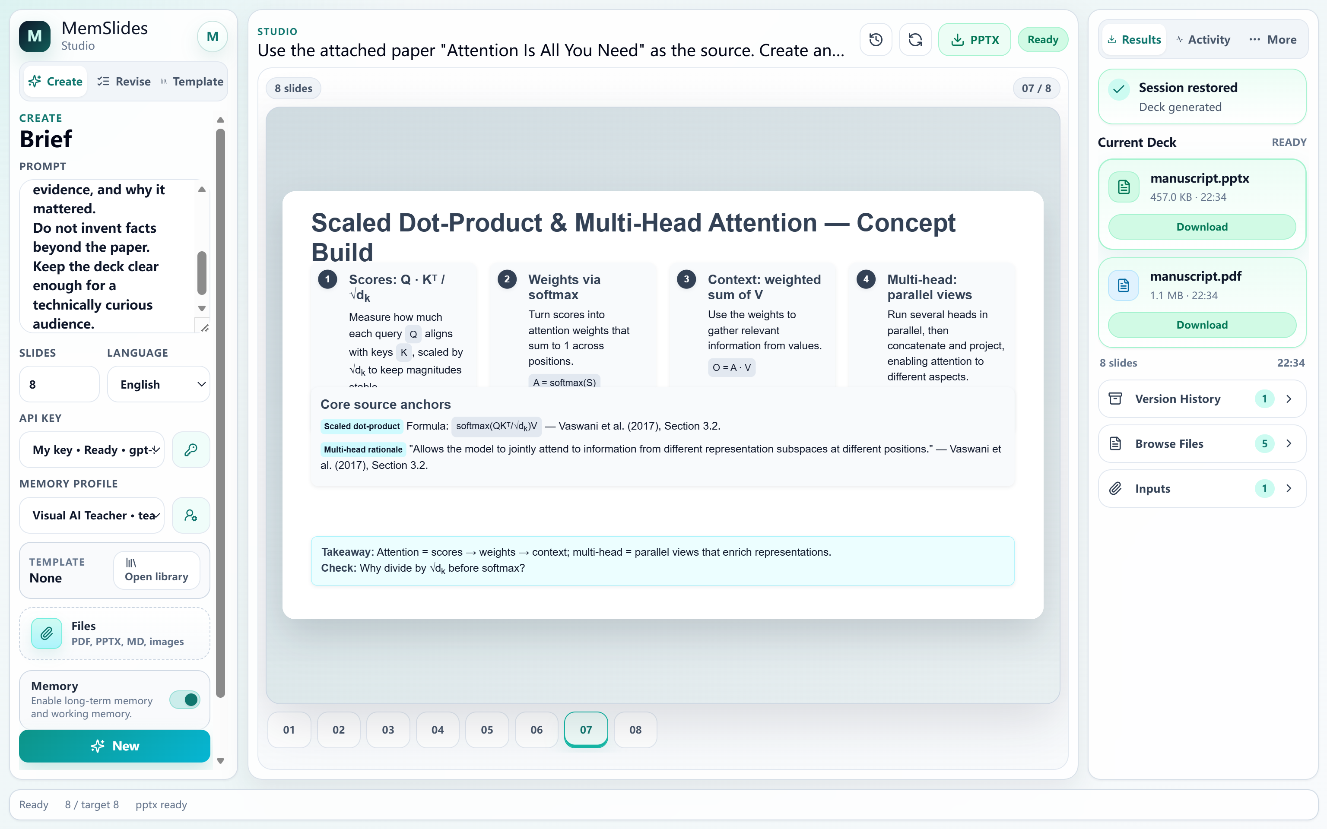Open the Visual AI Teacher memory profile dropdown
Screen dimensions: 1327x829
pyautogui.click(x=92, y=516)
